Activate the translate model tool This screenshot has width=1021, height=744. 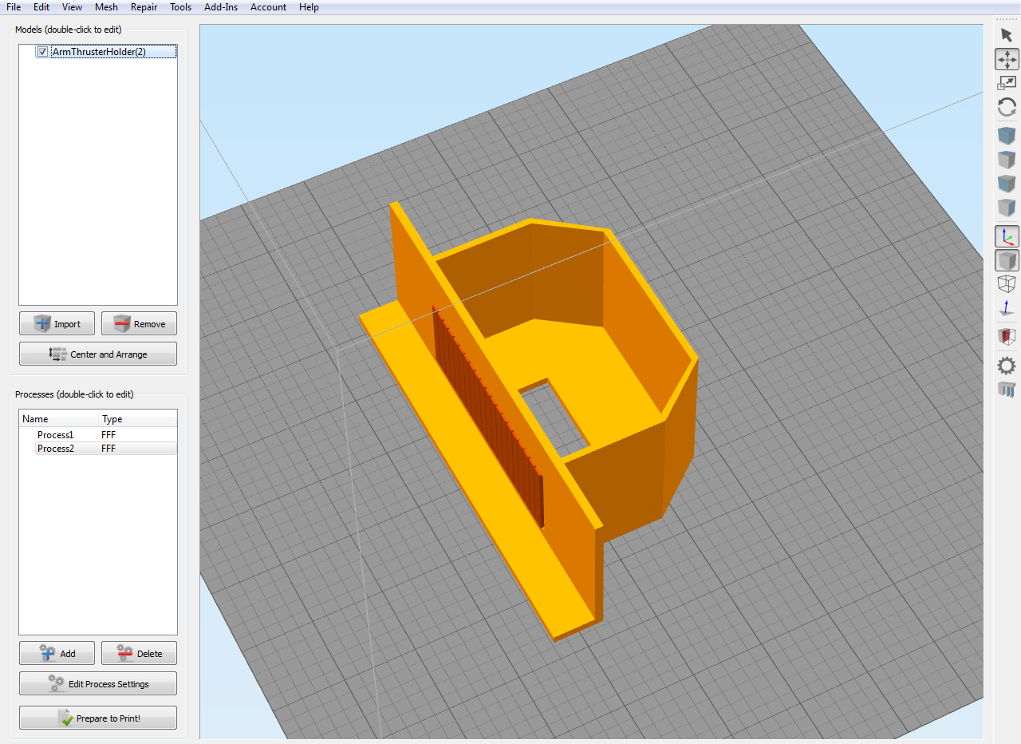[x=1007, y=59]
